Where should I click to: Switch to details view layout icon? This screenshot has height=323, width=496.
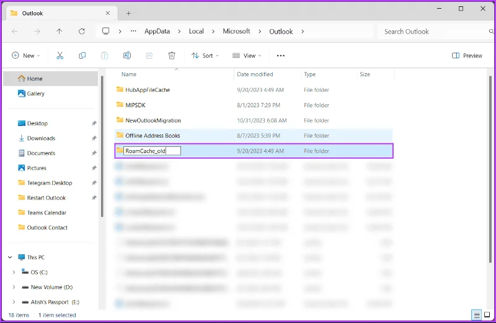pyautogui.click(x=476, y=315)
